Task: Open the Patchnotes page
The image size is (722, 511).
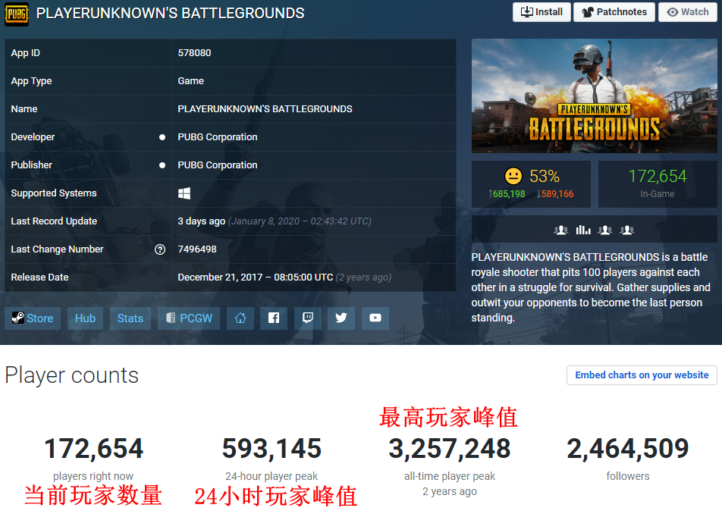Action: (614, 12)
